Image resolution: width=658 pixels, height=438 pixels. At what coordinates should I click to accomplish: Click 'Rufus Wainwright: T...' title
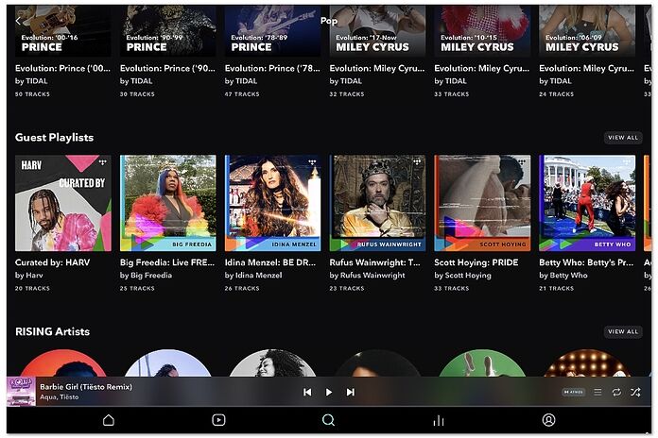pyautogui.click(x=374, y=262)
